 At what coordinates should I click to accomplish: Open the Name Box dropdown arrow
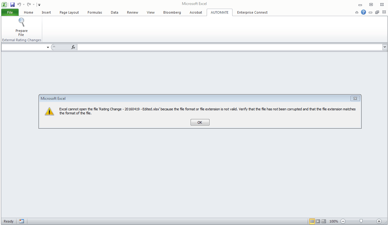(x=48, y=47)
